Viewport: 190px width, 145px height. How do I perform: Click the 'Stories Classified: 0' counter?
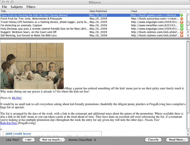(x=82, y=140)
